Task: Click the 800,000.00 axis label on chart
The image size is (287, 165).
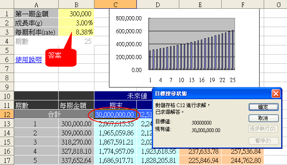Action: tap(129, 18)
